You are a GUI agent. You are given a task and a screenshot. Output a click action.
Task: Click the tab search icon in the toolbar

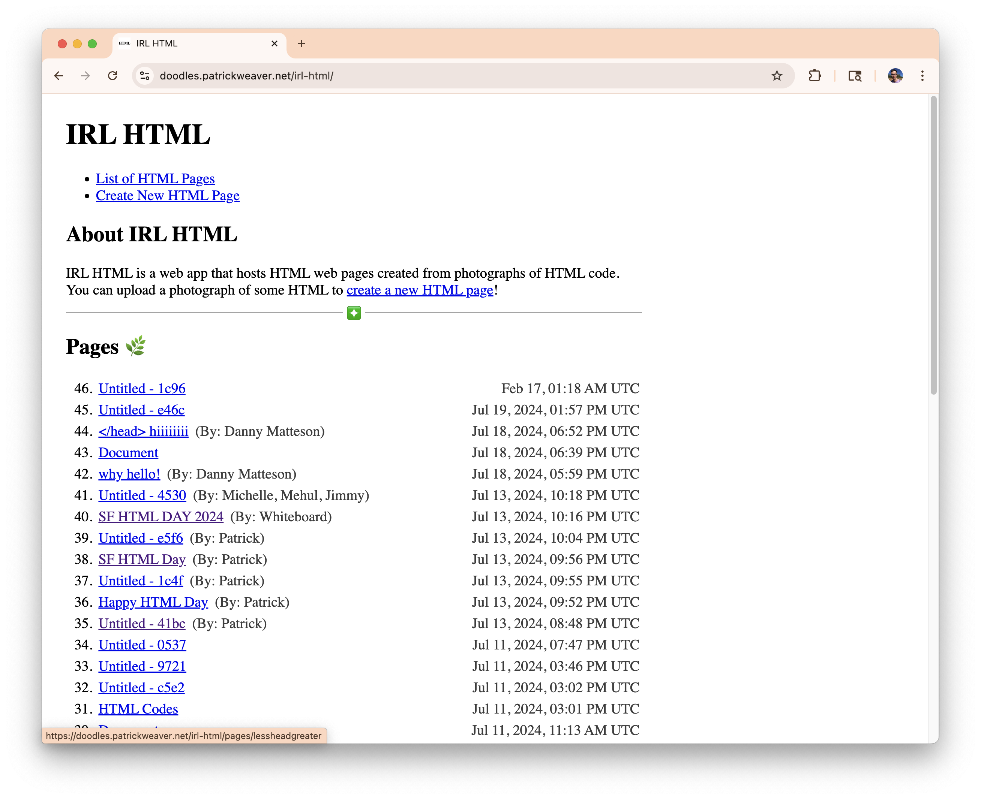(855, 76)
